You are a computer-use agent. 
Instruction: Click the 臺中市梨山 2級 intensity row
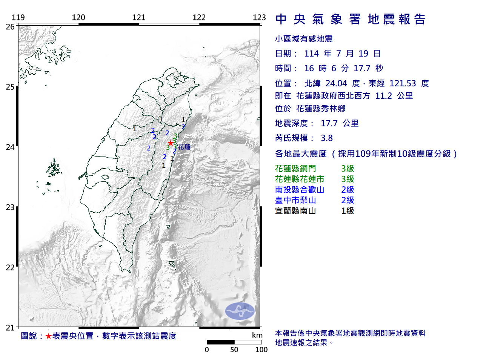point(314,200)
